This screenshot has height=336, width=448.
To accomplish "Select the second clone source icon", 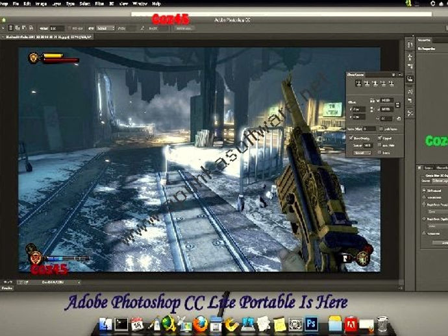I will coord(367,84).
